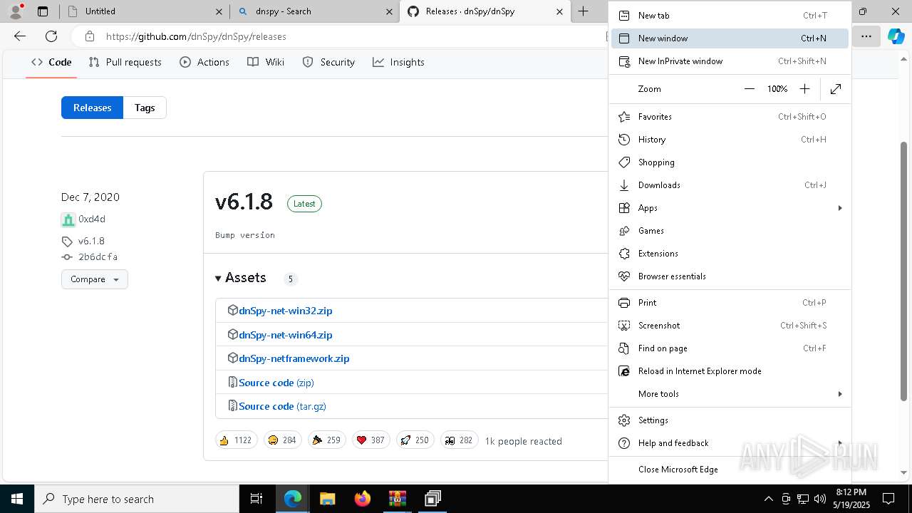Open commit 2b6dcfa link
The image size is (912, 513).
[x=98, y=257]
